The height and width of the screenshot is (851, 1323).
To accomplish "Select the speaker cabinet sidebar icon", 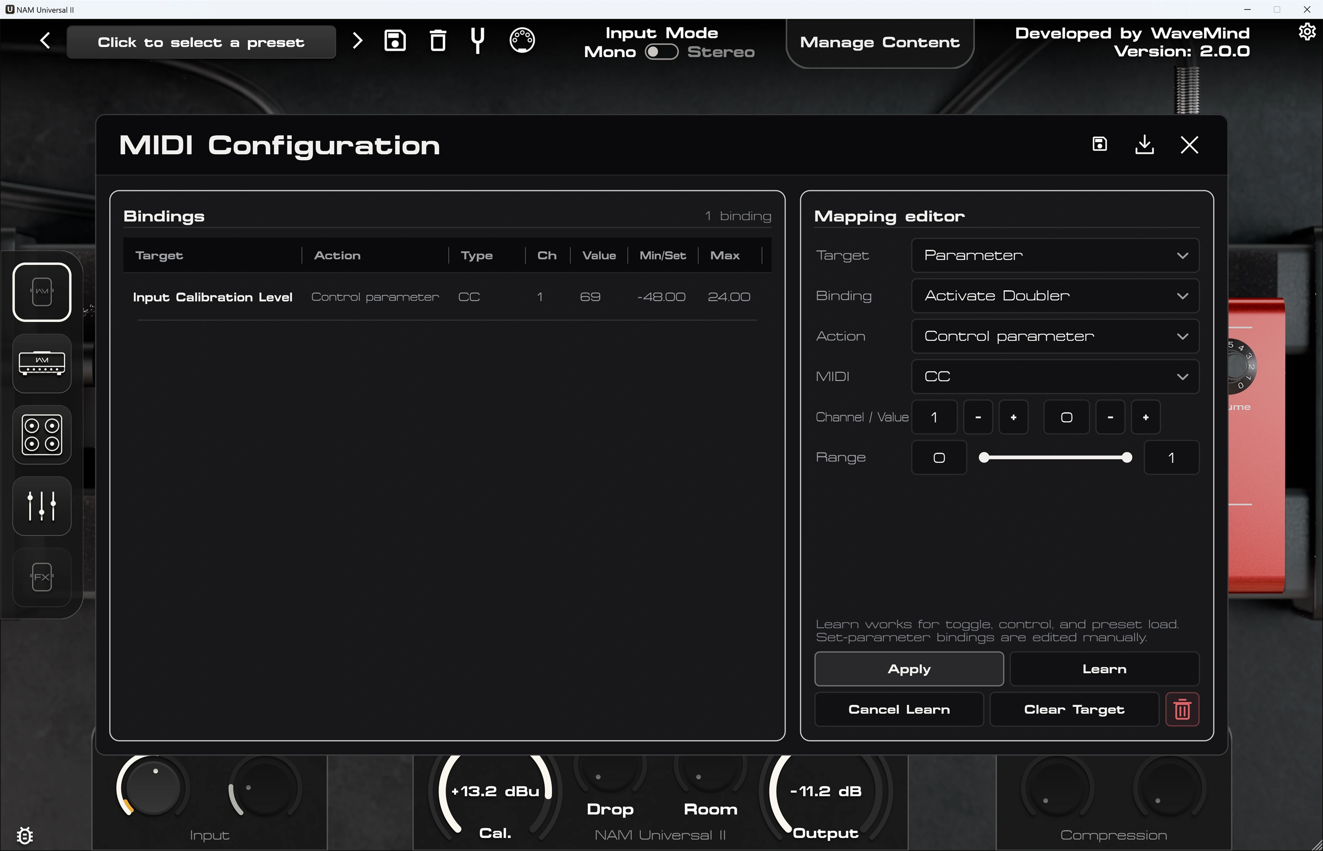I will coord(42,435).
